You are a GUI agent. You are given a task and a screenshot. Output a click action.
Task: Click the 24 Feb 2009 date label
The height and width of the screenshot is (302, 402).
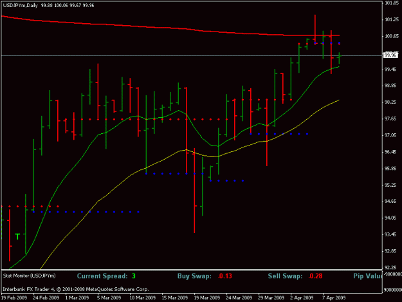click(46, 297)
